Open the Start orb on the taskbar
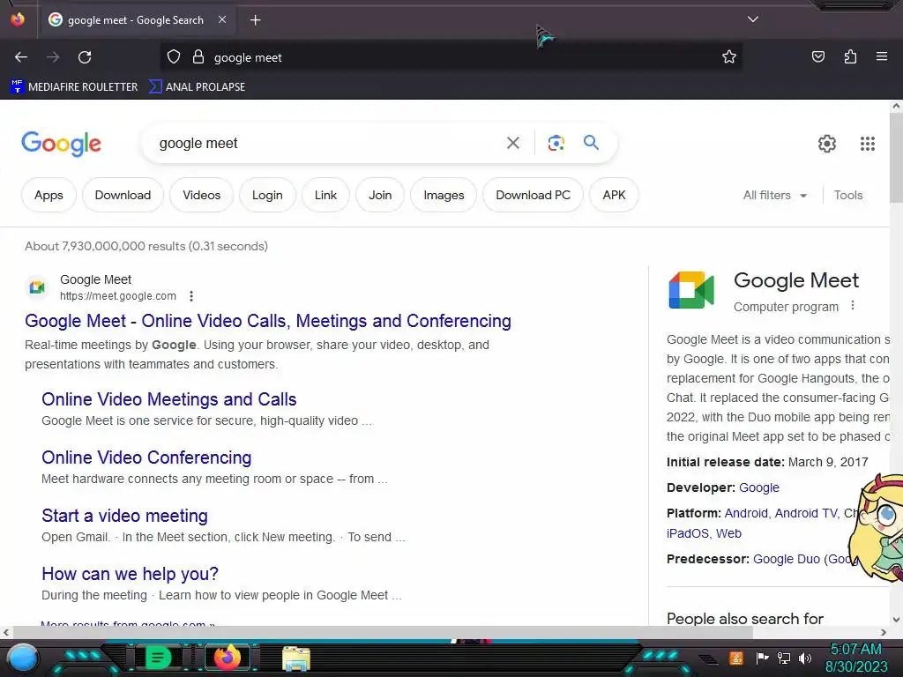The width and height of the screenshot is (903, 677). click(x=24, y=658)
